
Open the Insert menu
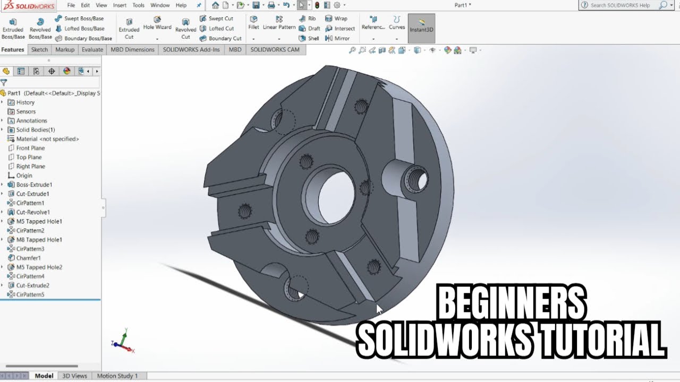(120, 5)
